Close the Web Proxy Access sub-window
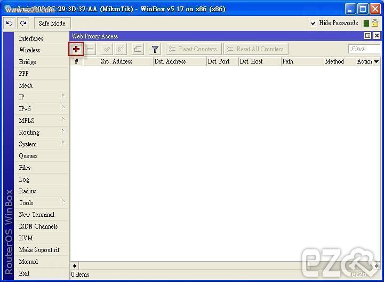This screenshot has width=384, height=282. (x=377, y=36)
